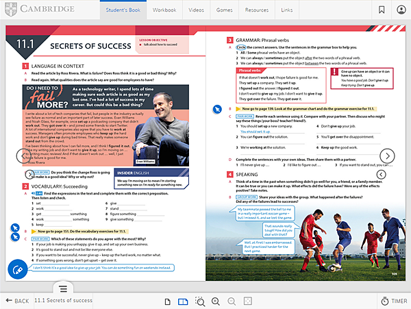This screenshot has height=309, width=411.
Task: Click the small right chevron beside Pair Work question
Action: [30, 174]
